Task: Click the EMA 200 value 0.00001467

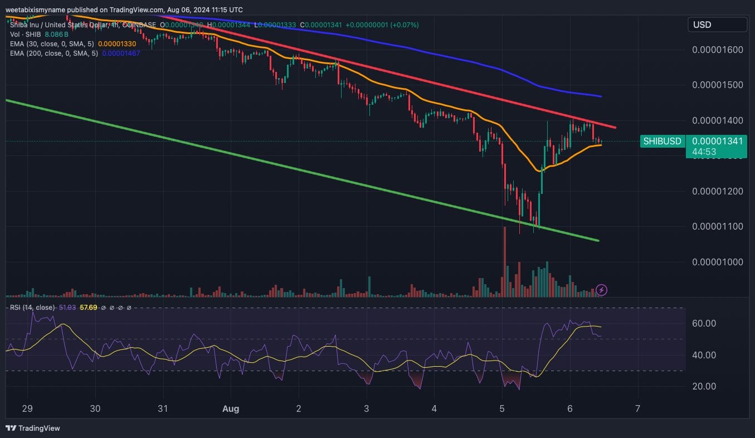Action: tap(121, 53)
